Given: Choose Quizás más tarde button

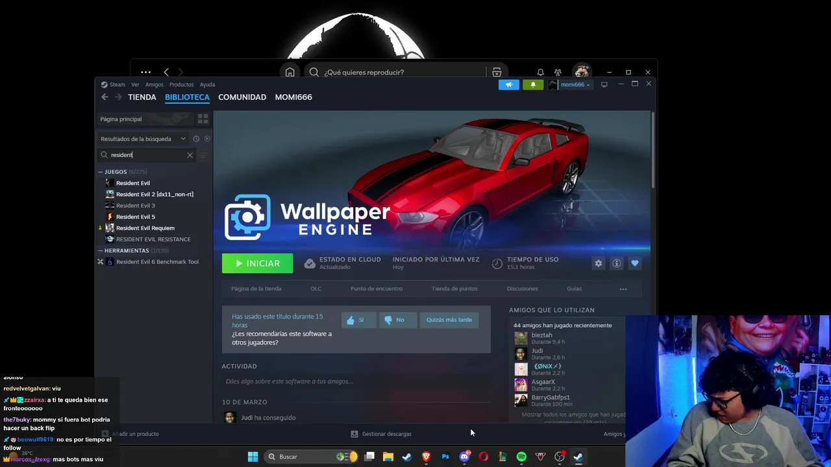Looking at the screenshot, I should click(449, 320).
